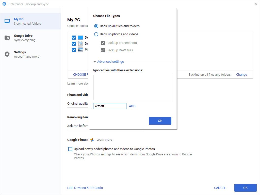Click the Backup and Sync cloud icon
The width and height of the screenshot is (260, 195).
pyautogui.click(x=4, y=4)
